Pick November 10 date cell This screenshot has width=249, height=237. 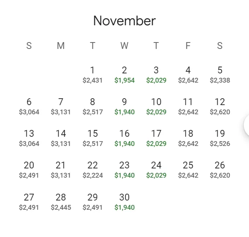click(x=156, y=106)
